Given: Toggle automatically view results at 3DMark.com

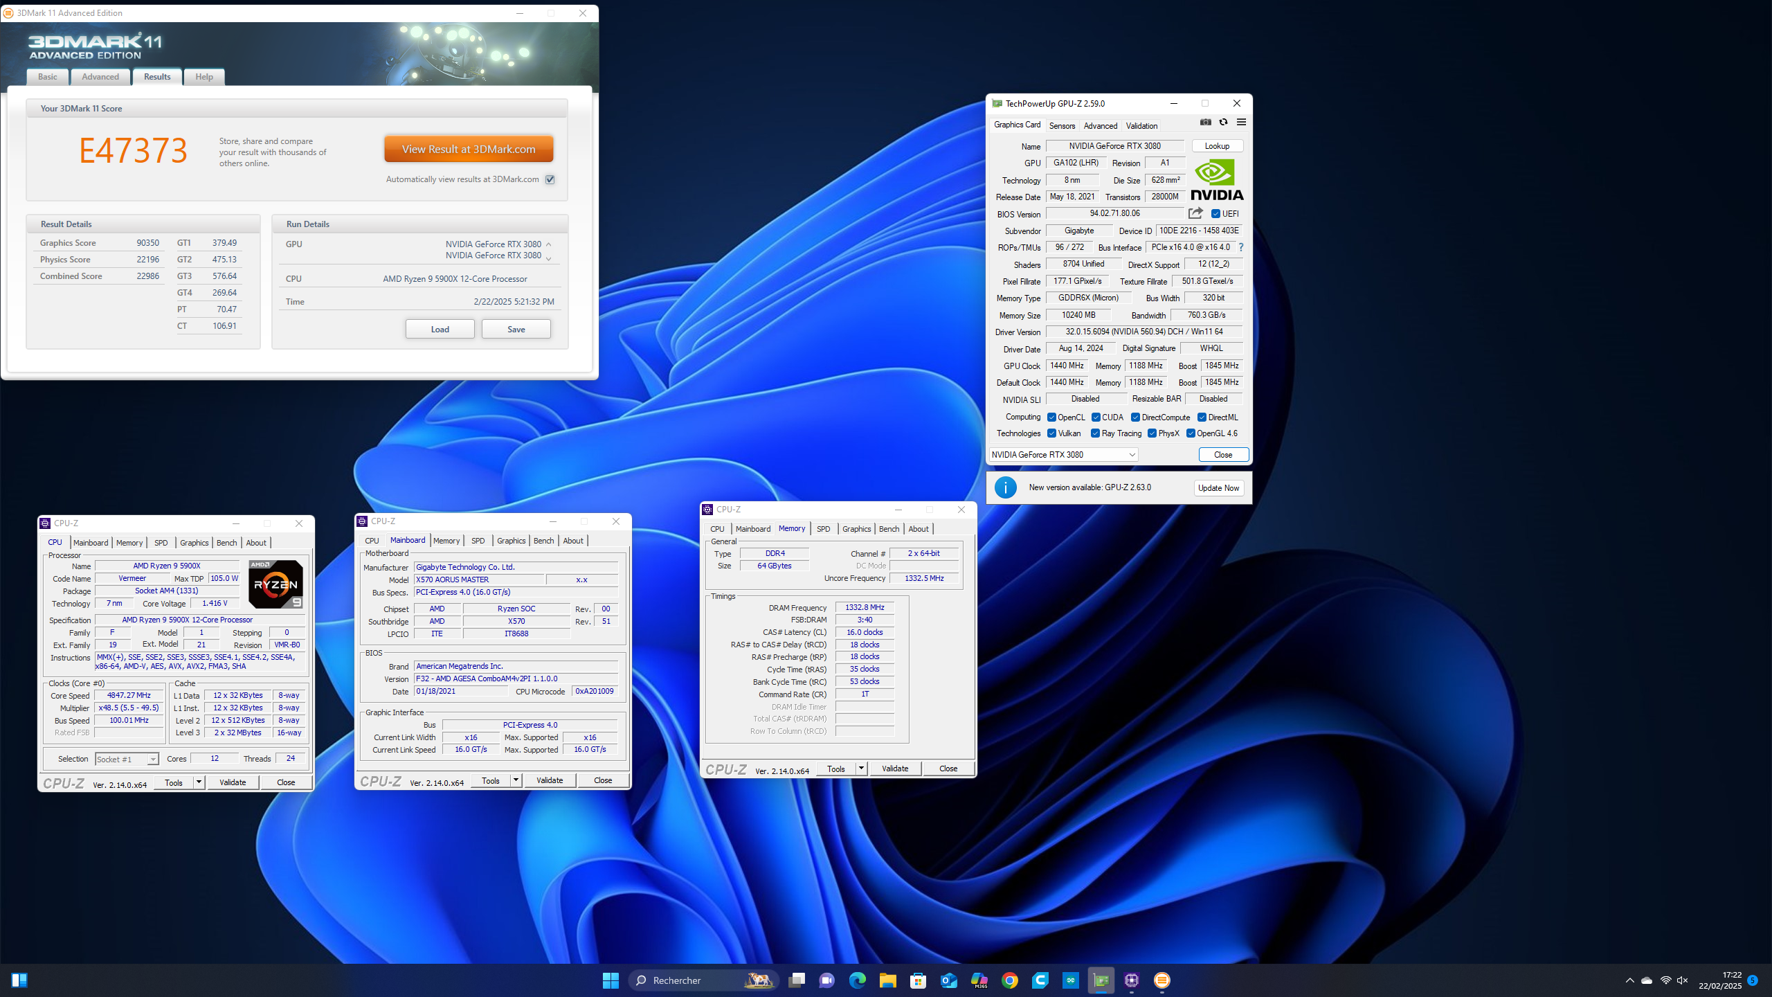Looking at the screenshot, I should (x=550, y=179).
